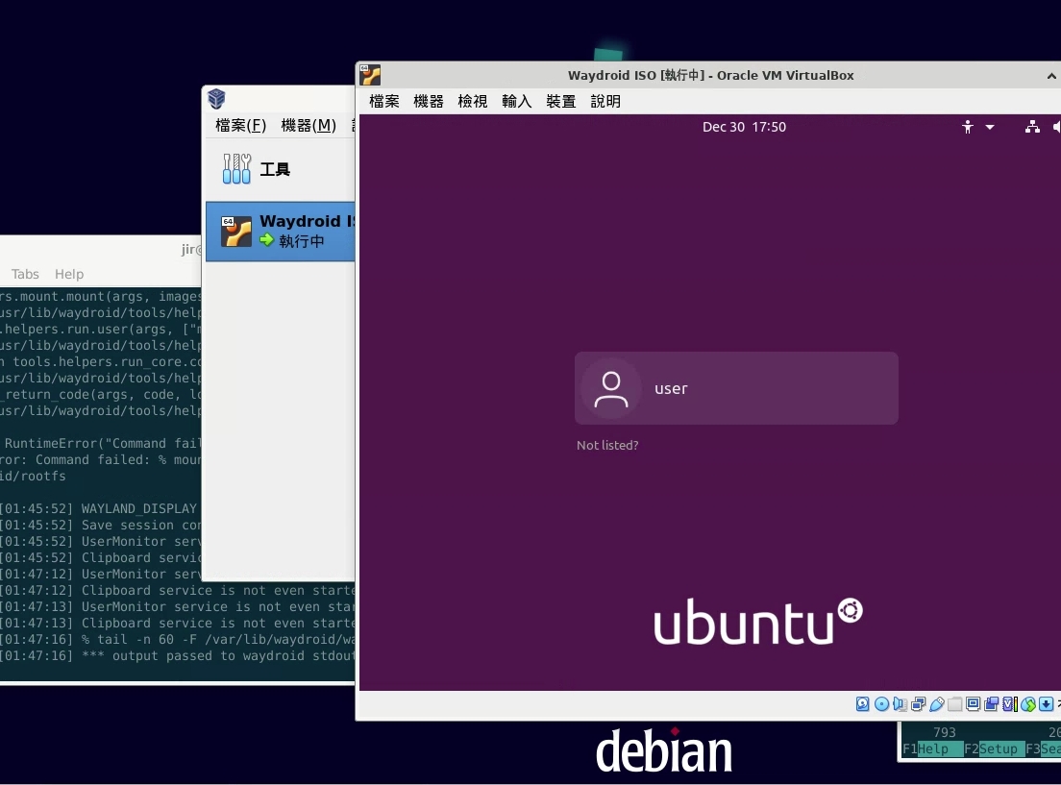This screenshot has width=1061, height=785.
Task: Open the Help menu in terminal window
Action: coord(69,274)
